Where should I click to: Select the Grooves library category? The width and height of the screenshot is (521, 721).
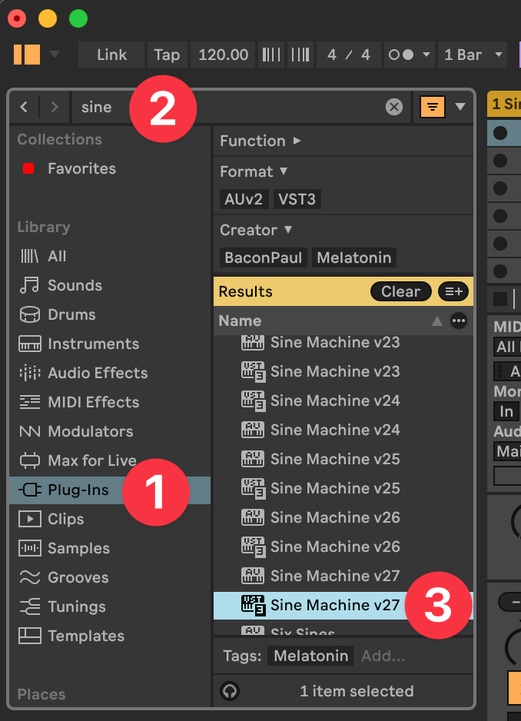(77, 577)
